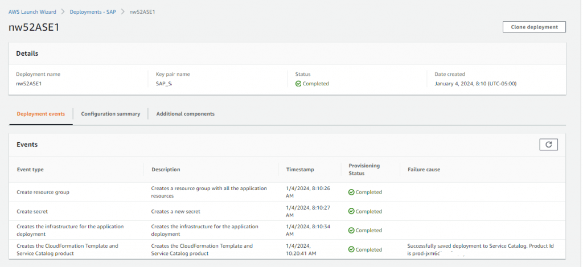
Task: Open the Configuration summary tab
Action: tap(110, 114)
